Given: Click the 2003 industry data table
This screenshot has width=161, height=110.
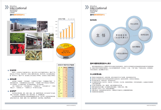Looking at the screenshot, I should point(66,81).
